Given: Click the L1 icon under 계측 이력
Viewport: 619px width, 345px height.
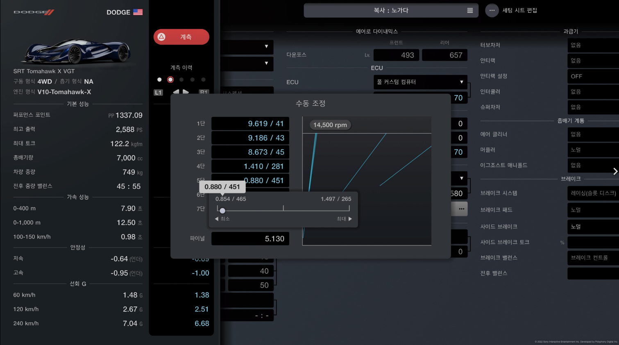Looking at the screenshot, I should (x=158, y=93).
